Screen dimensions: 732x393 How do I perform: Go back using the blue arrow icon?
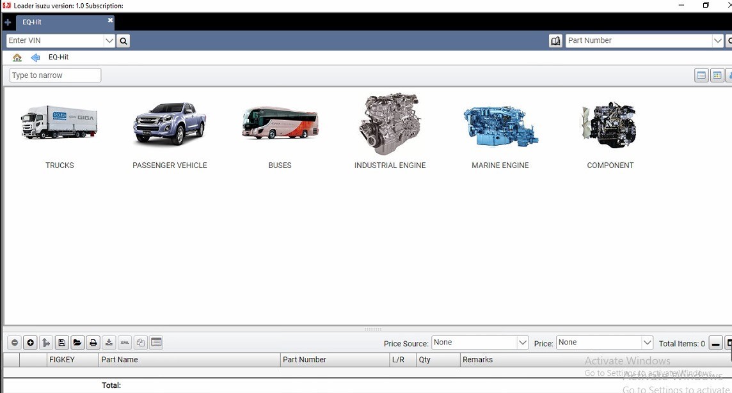[x=35, y=58]
